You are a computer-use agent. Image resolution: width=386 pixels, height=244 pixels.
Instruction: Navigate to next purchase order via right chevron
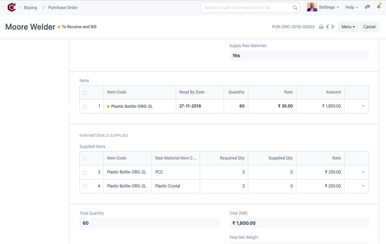[x=333, y=27]
